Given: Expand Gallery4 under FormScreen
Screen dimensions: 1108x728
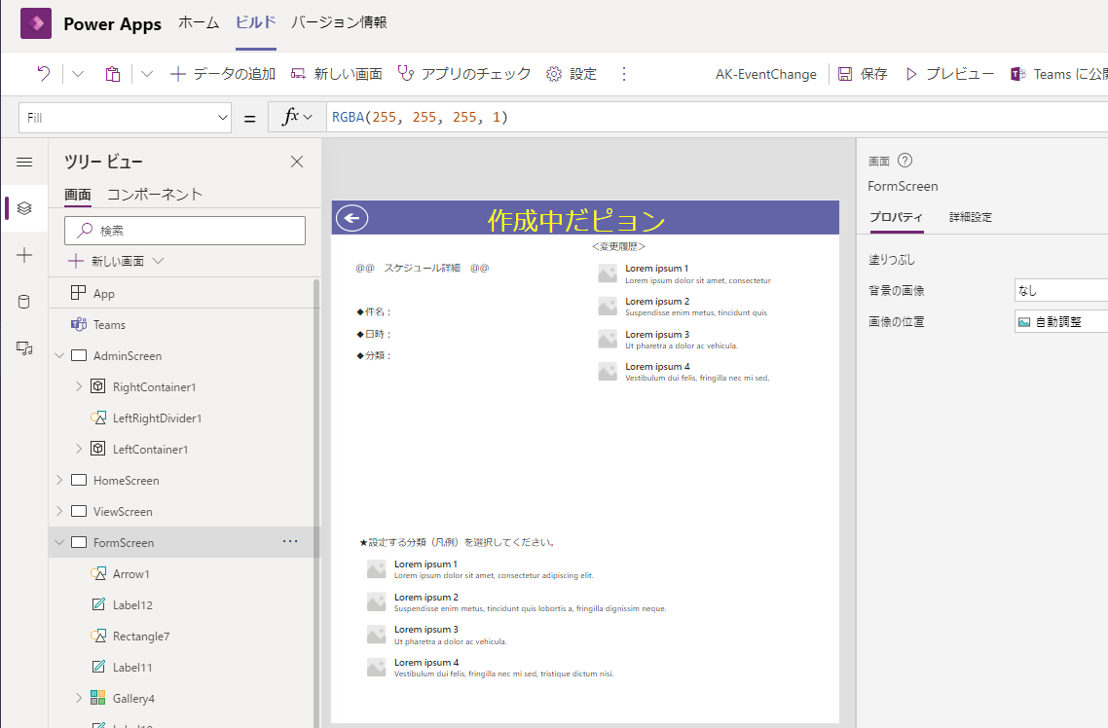Looking at the screenshot, I should (78, 698).
